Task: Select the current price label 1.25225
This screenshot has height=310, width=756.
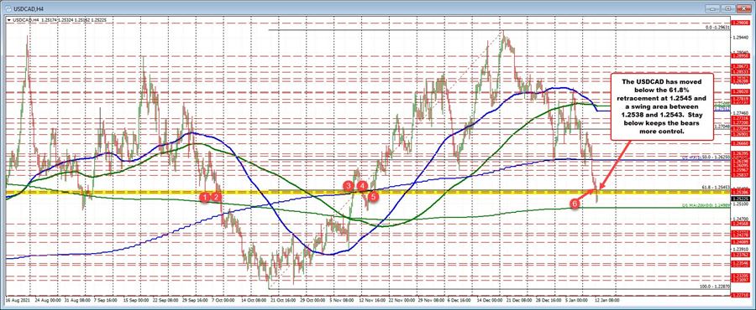Action: pos(742,198)
